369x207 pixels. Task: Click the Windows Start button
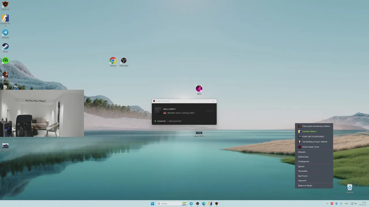tap(152, 204)
